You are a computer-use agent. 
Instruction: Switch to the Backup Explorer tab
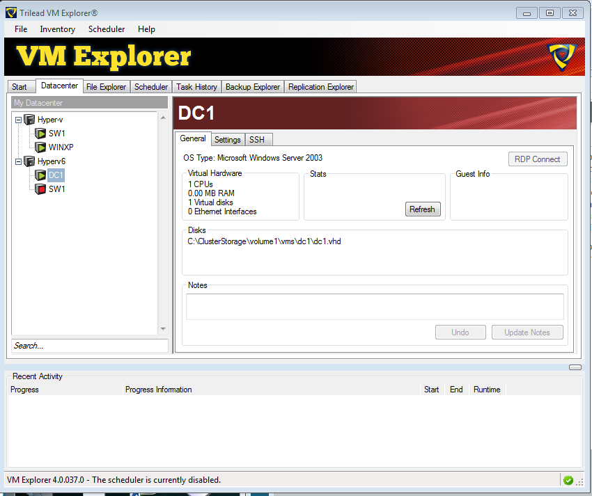coord(252,87)
